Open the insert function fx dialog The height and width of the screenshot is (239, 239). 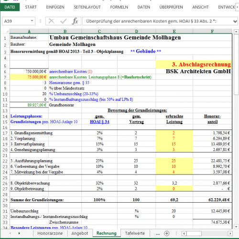(75, 21)
